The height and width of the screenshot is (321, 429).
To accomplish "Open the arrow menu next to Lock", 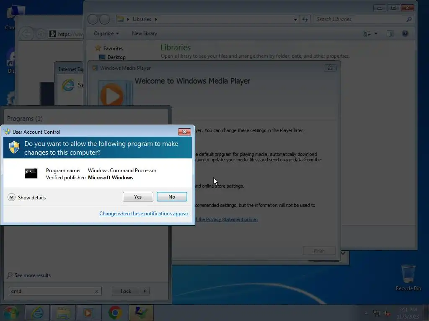I will pyautogui.click(x=145, y=291).
